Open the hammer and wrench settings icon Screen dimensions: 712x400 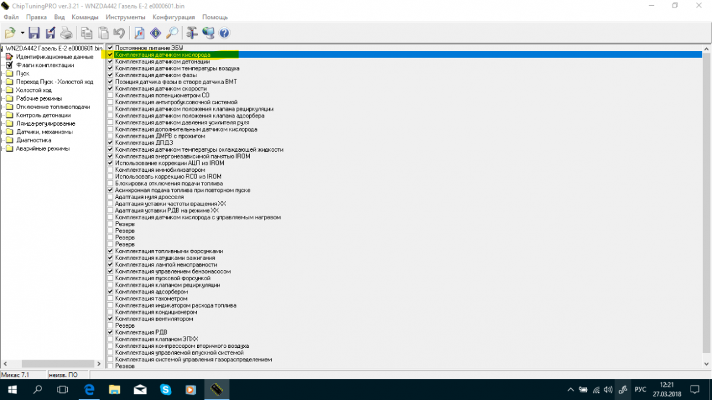click(x=192, y=33)
